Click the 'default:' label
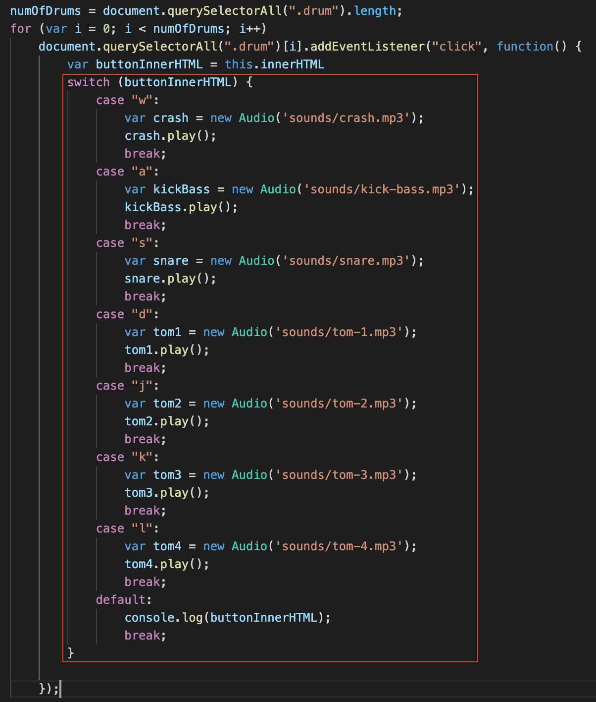The height and width of the screenshot is (702, 596). coord(124,600)
